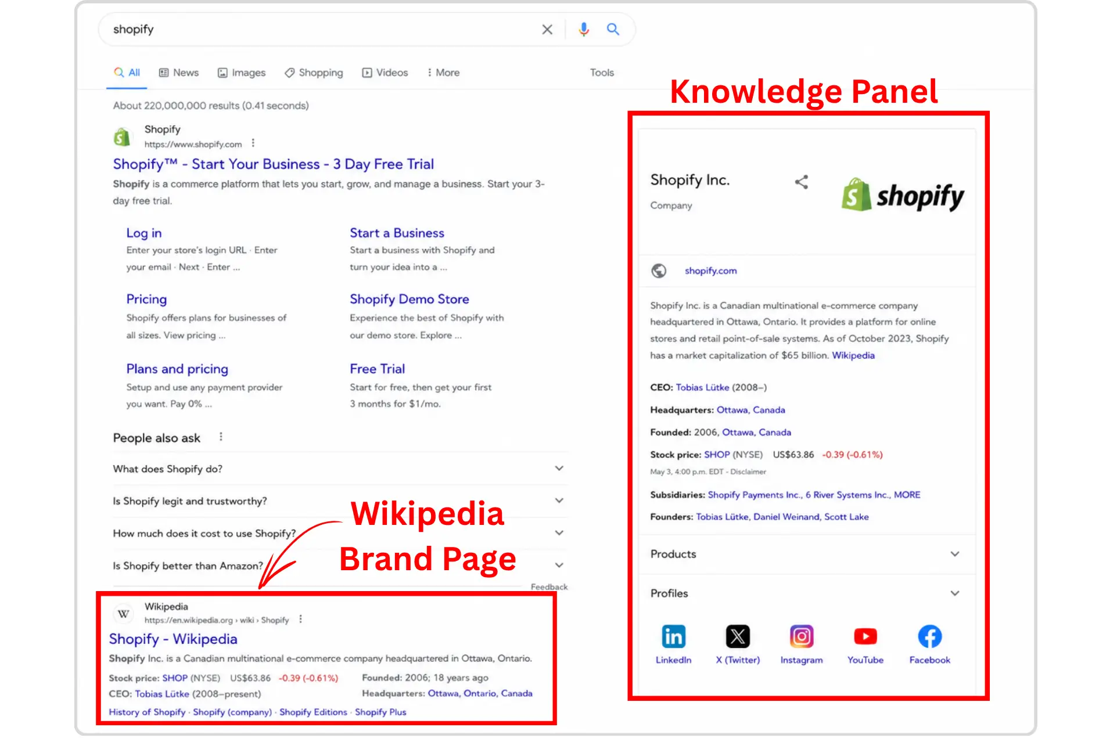Click the "About 220,000,000 results" text

(211, 106)
